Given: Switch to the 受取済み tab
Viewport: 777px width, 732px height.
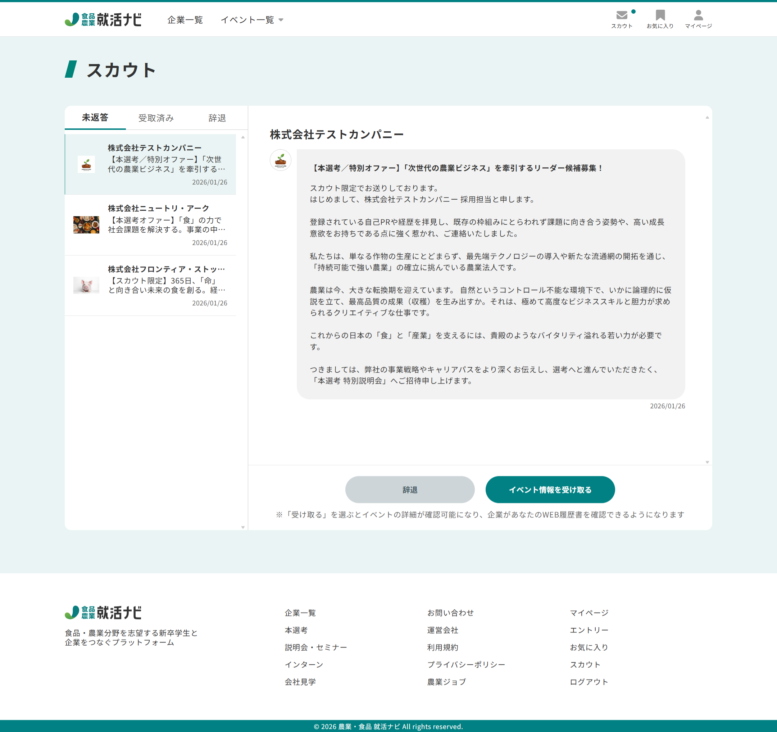Looking at the screenshot, I should 156,118.
